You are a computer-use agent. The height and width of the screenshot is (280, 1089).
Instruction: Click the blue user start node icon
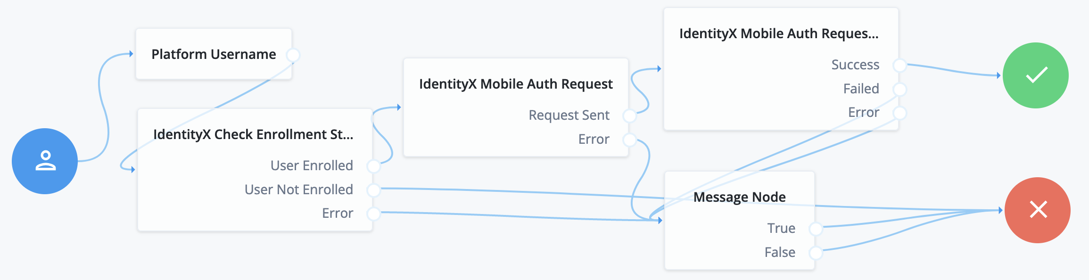45,161
